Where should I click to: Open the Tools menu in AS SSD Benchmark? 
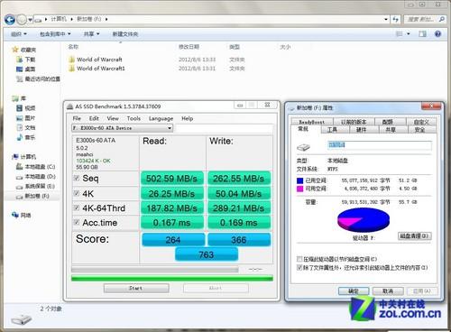pos(133,118)
